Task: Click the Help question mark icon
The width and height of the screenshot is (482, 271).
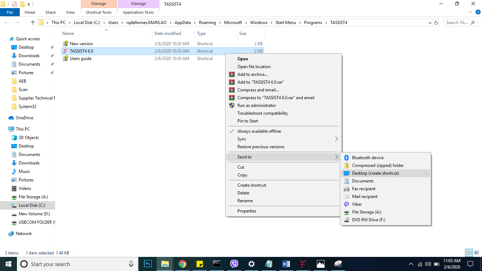Action: click(478, 12)
